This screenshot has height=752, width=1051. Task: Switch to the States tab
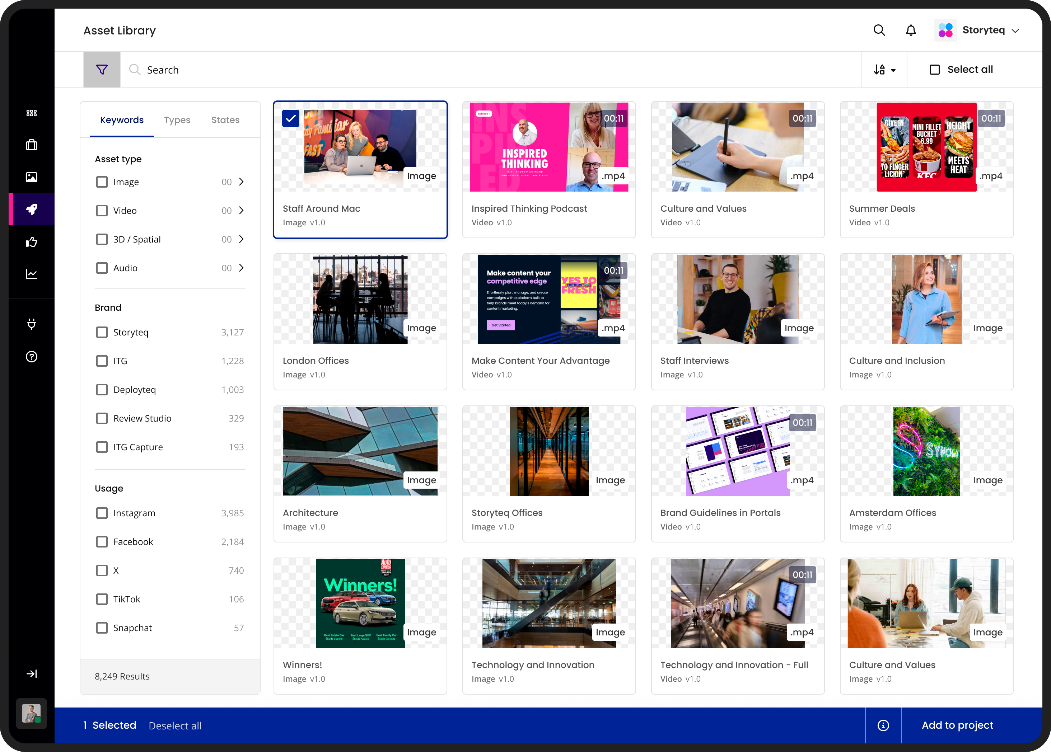pos(225,120)
